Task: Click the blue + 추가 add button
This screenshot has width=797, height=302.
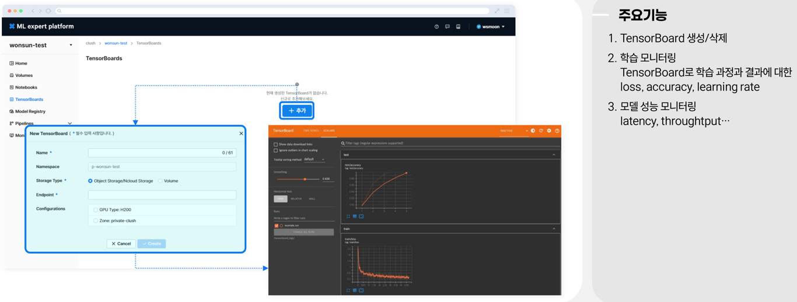Action: [x=297, y=111]
